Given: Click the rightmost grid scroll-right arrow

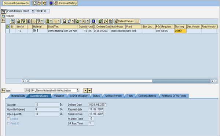Looking at the screenshot, I should pyautogui.click(x=216, y=81).
